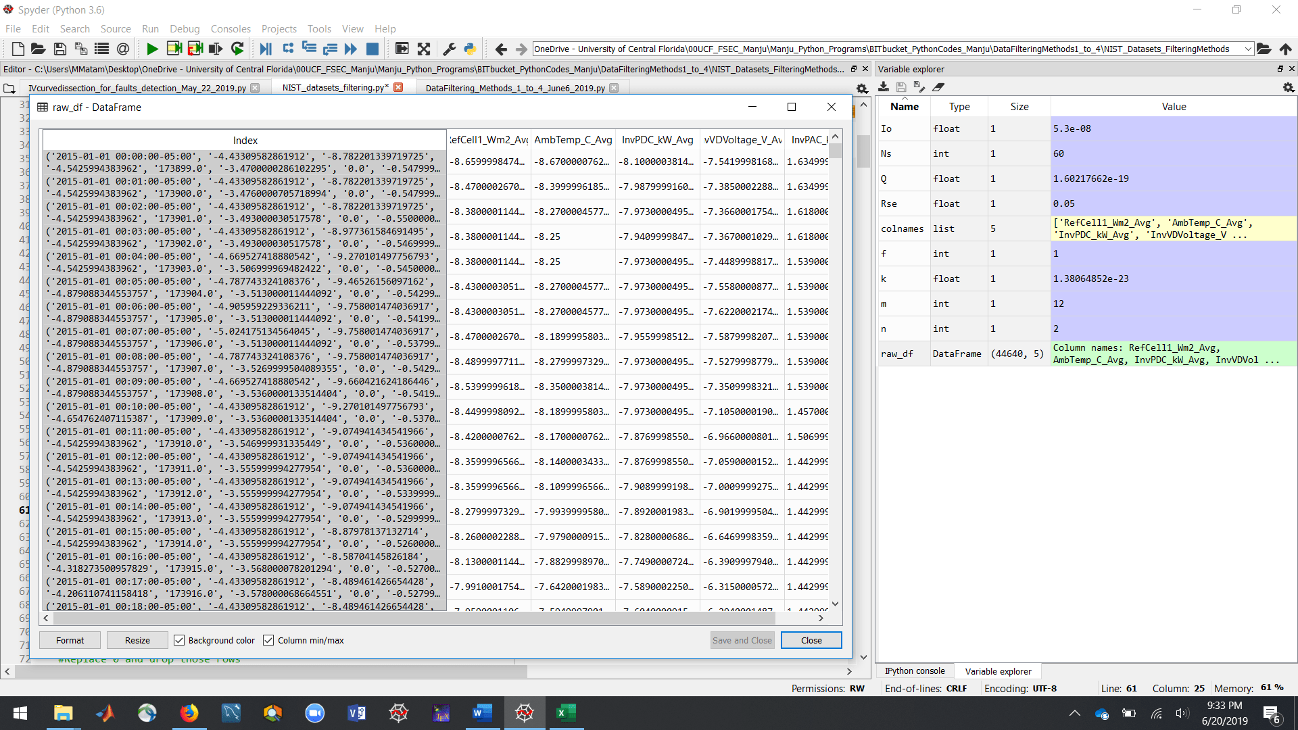
Task: Open the Consoles menu
Action: [230, 28]
